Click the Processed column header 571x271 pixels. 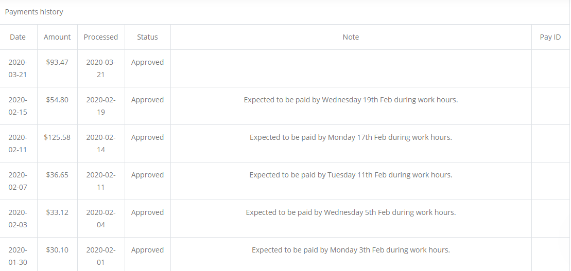pyautogui.click(x=101, y=37)
